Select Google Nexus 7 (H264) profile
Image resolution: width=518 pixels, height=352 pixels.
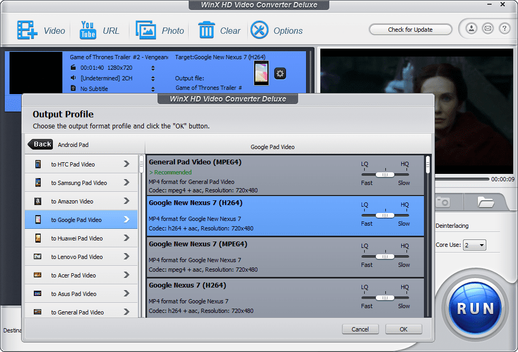click(x=285, y=298)
